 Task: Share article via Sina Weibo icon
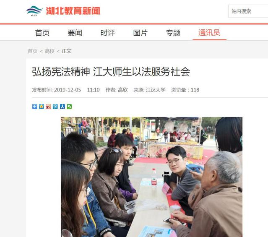48,107
